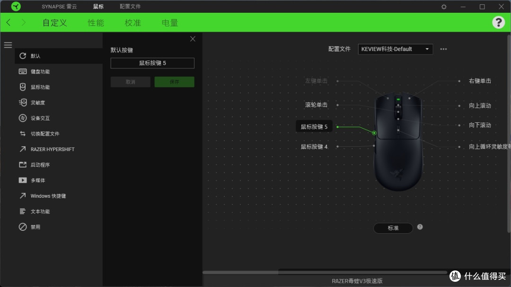Switch to the 性能 tab
This screenshot has height=287, width=511.
coord(96,23)
